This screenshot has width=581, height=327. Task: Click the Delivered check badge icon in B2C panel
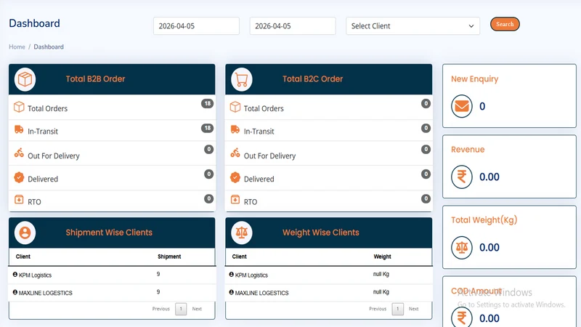click(x=235, y=177)
